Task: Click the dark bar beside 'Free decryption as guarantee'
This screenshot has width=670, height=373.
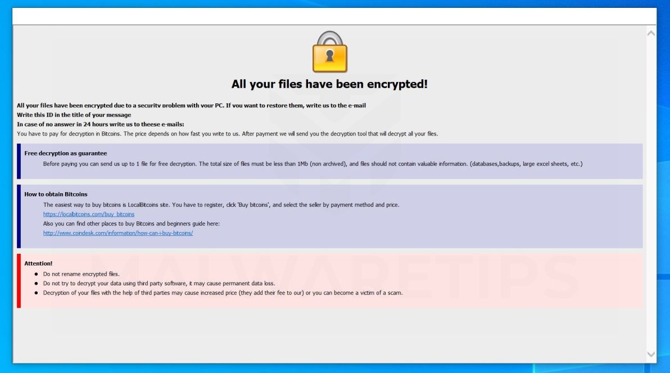Action: (18, 160)
